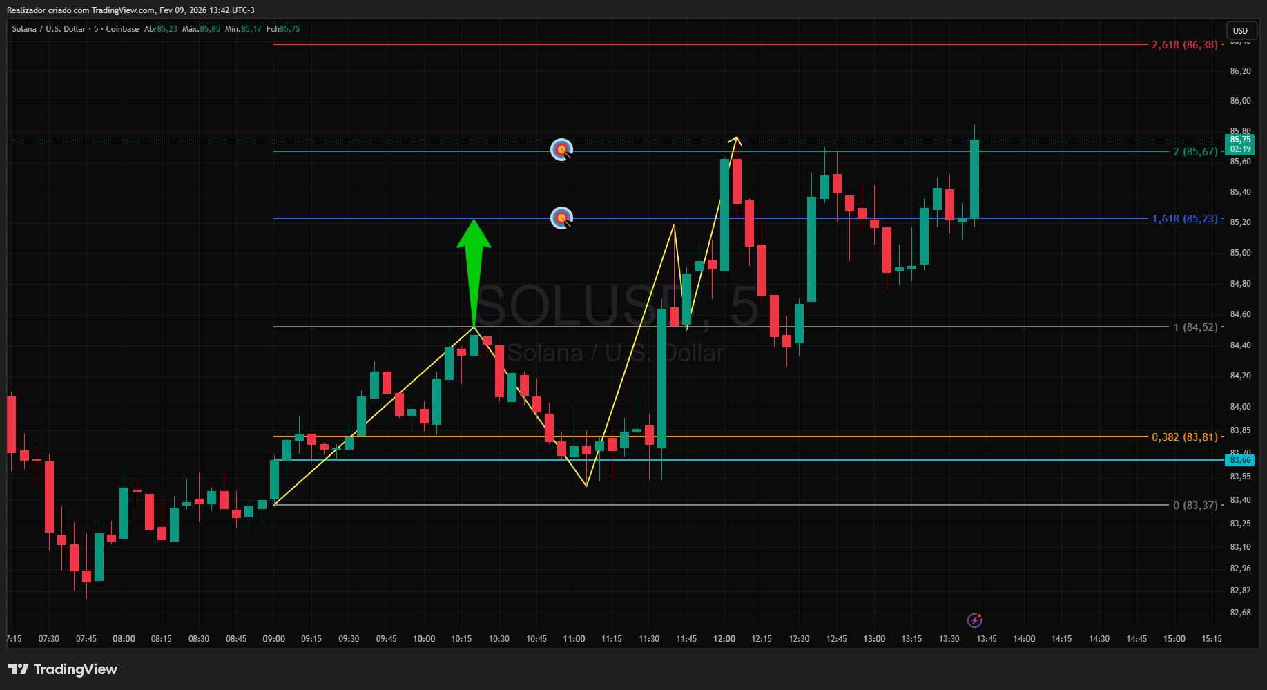Click the 86,20 price axis value

click(x=1241, y=71)
